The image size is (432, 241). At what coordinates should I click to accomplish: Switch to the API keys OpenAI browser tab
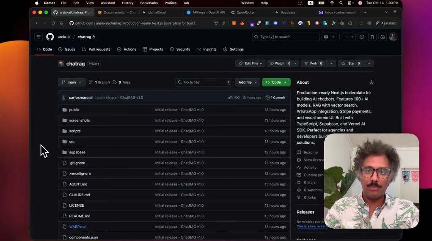(206, 12)
